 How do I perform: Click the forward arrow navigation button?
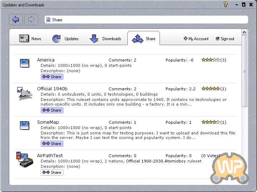31,20
